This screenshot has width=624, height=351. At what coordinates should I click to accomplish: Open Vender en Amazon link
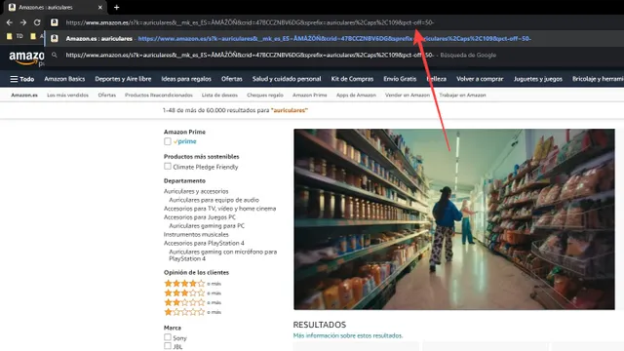tap(408, 96)
